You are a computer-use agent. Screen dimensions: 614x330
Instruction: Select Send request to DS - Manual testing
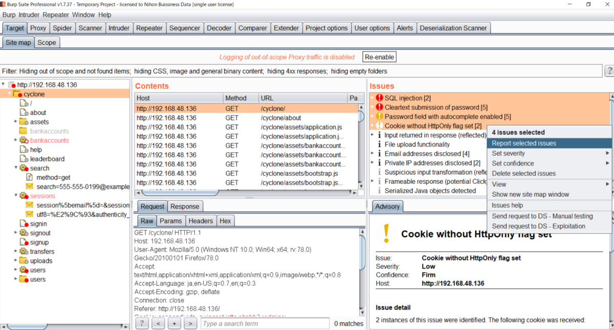point(549,216)
